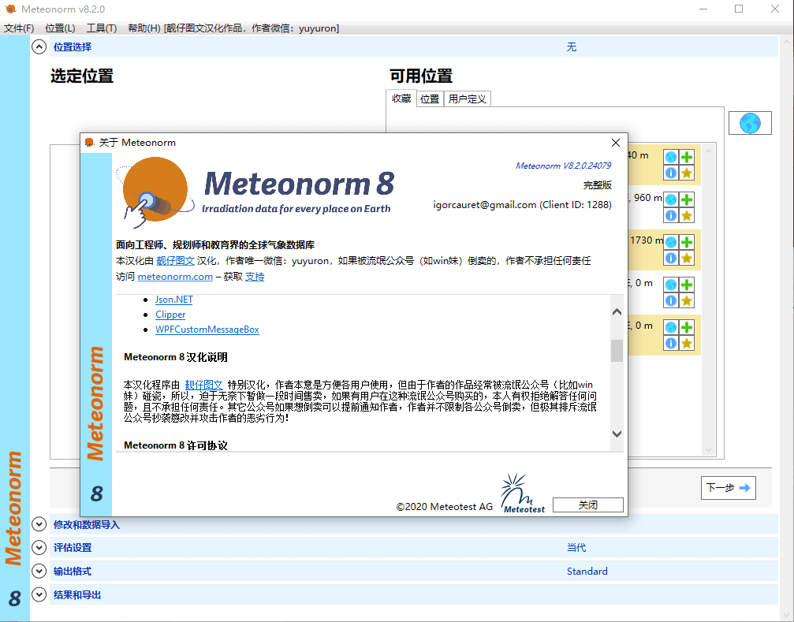The image size is (794, 622).
Task: Open the 工具(T) menu
Action: click(102, 28)
